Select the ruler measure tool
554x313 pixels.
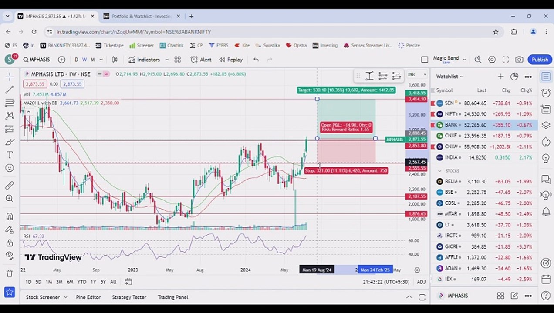(10, 186)
